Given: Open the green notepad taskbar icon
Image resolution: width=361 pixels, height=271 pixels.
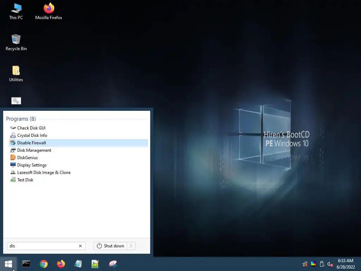Looking at the screenshot, I should point(95,264).
